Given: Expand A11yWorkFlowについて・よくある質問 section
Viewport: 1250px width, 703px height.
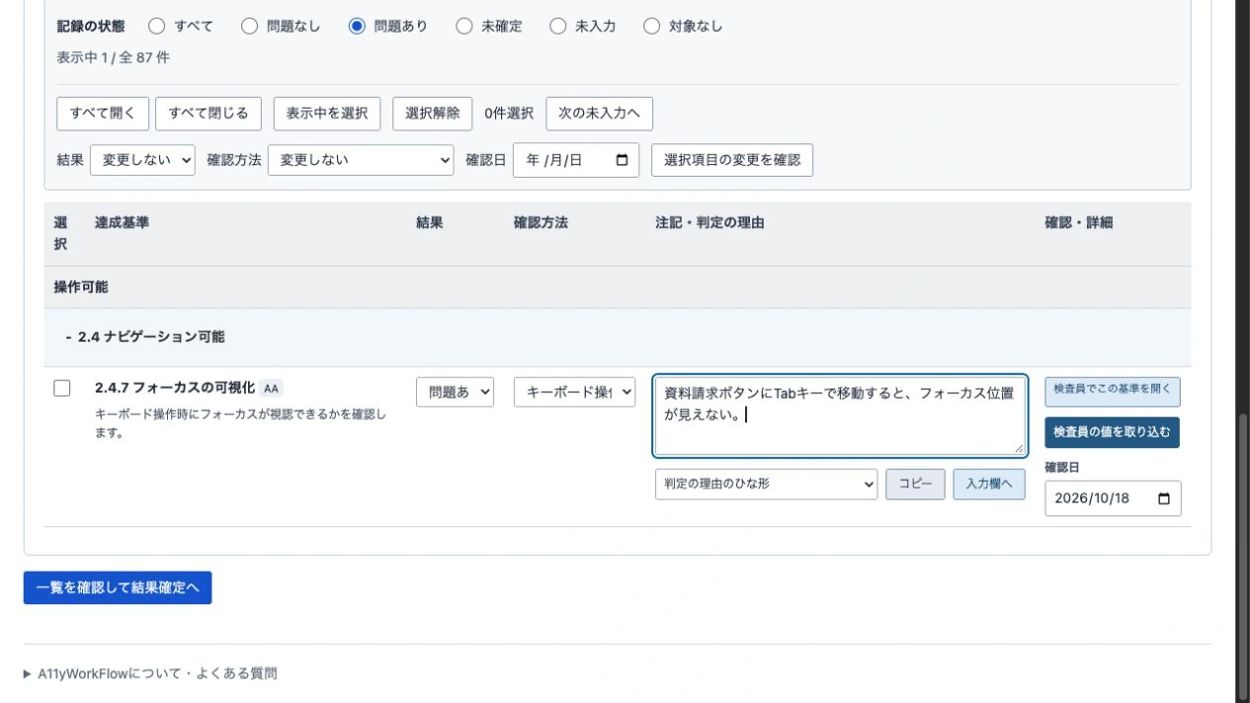Looking at the screenshot, I should (x=150, y=673).
